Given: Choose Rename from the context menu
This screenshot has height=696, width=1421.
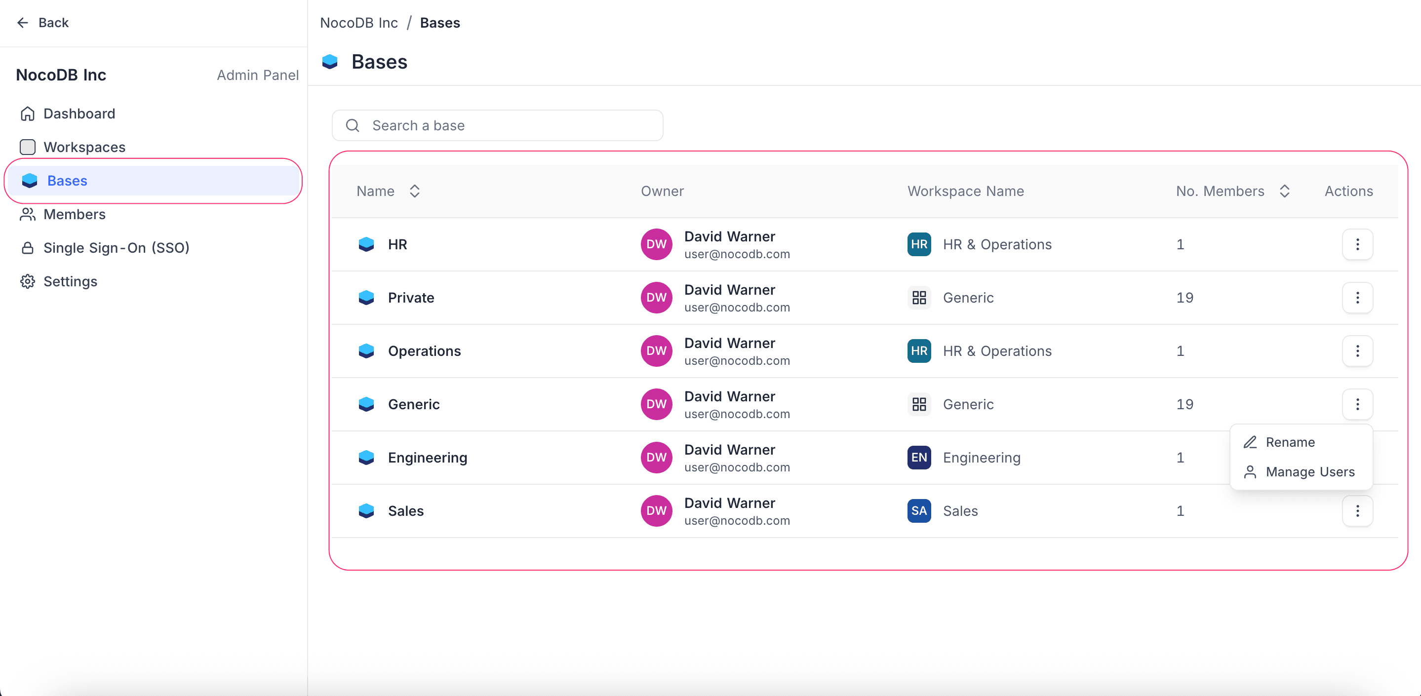Looking at the screenshot, I should (x=1290, y=442).
